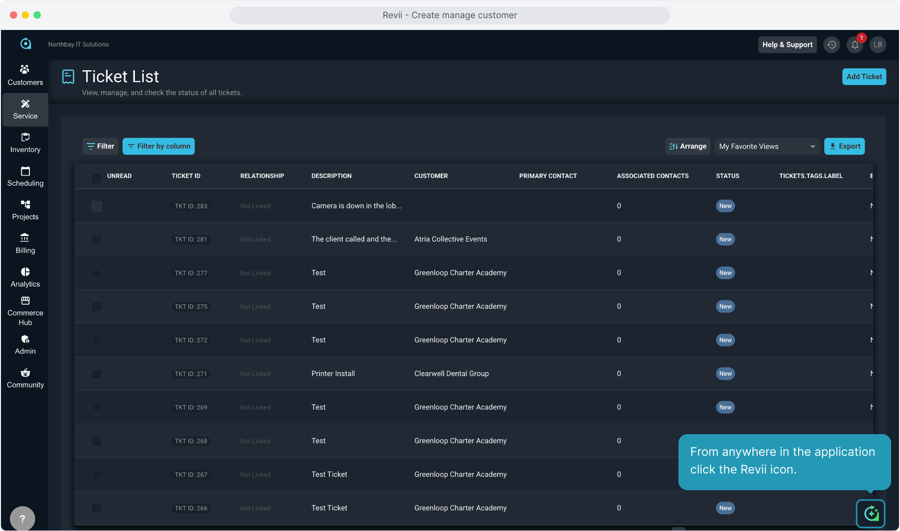Open the Arrange columns menu

(688, 147)
